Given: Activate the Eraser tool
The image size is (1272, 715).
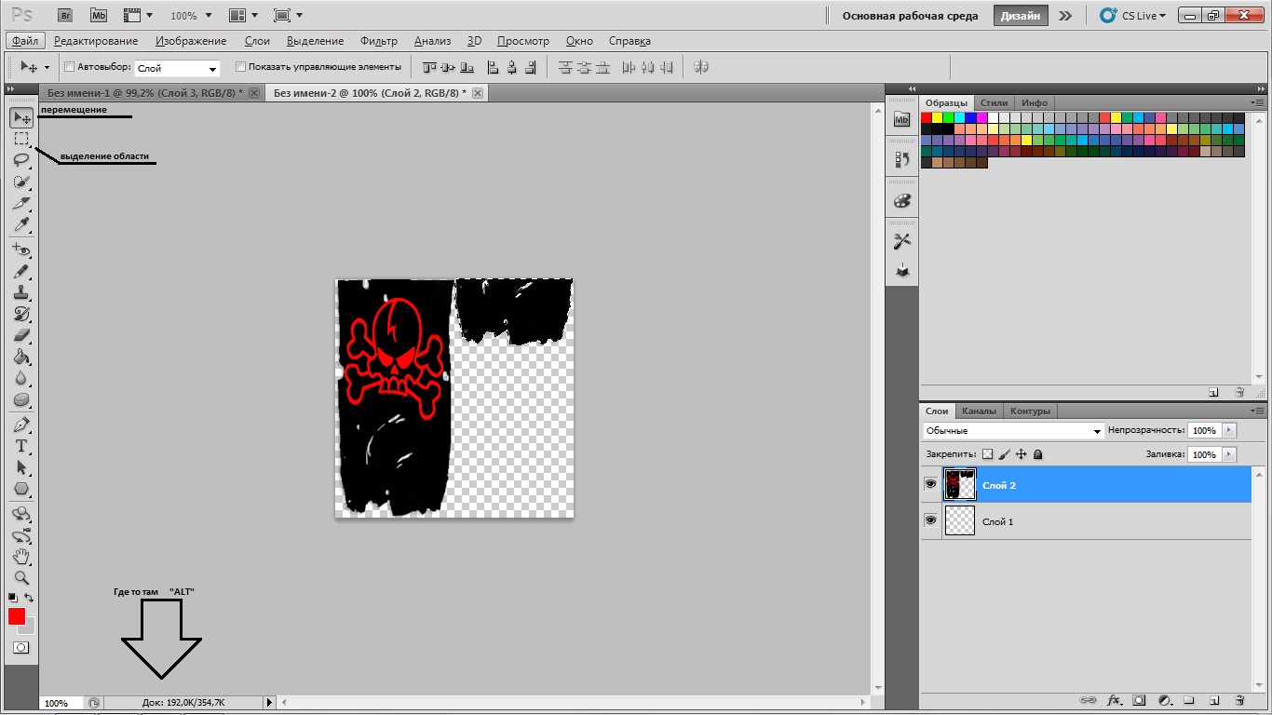Looking at the screenshot, I should pyautogui.click(x=21, y=335).
